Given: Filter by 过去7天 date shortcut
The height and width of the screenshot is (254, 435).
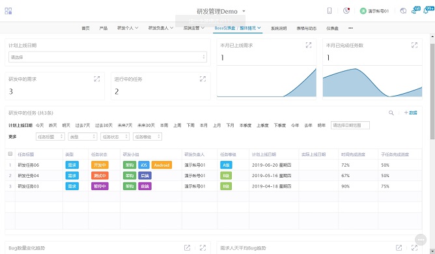Looking at the screenshot, I should (x=83, y=126).
